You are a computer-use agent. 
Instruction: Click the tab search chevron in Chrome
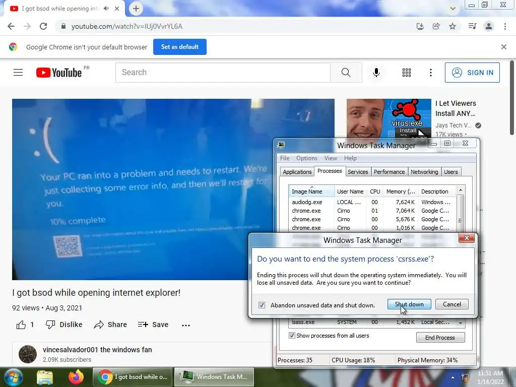(x=453, y=9)
